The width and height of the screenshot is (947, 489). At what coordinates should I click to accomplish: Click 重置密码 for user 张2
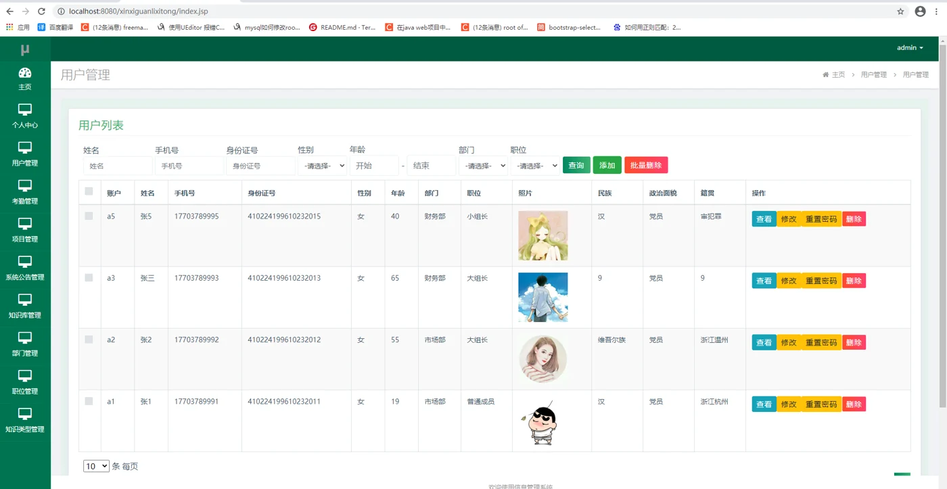[821, 343]
